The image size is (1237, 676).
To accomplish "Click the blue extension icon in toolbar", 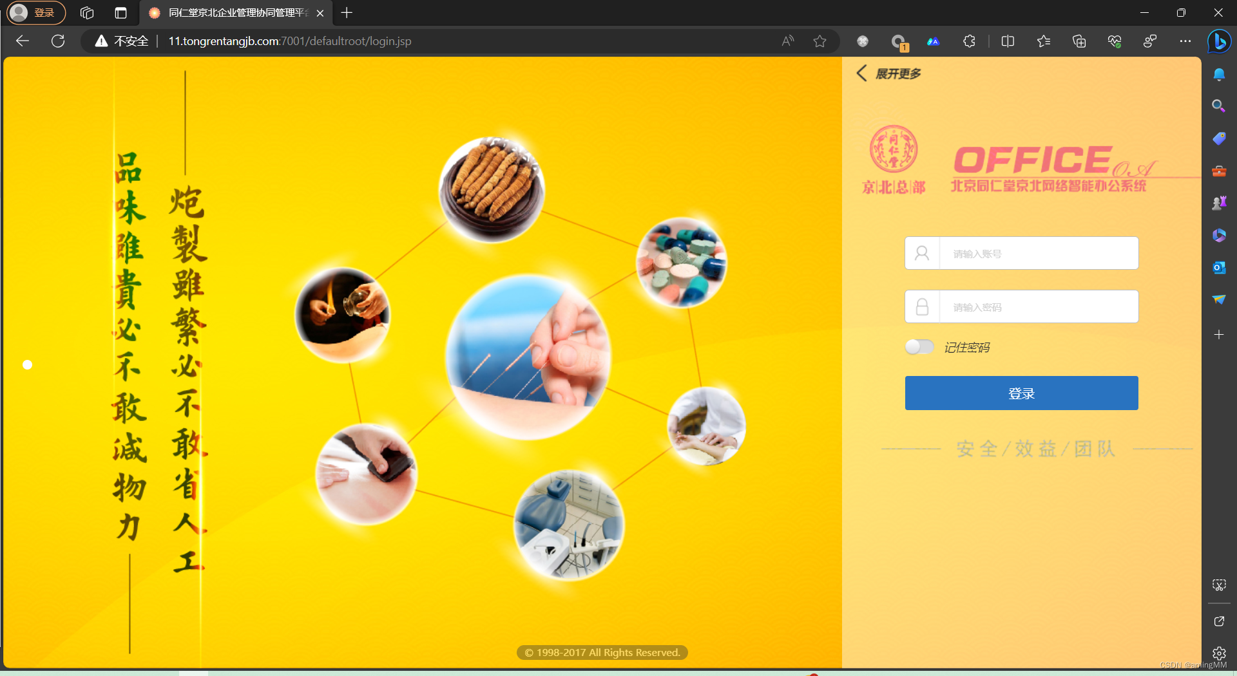I will point(934,41).
